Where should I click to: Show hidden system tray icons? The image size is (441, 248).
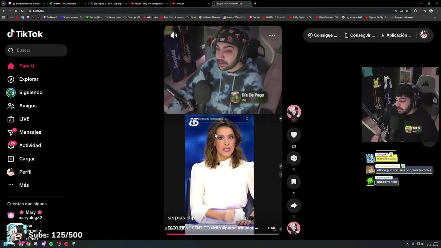point(408,244)
